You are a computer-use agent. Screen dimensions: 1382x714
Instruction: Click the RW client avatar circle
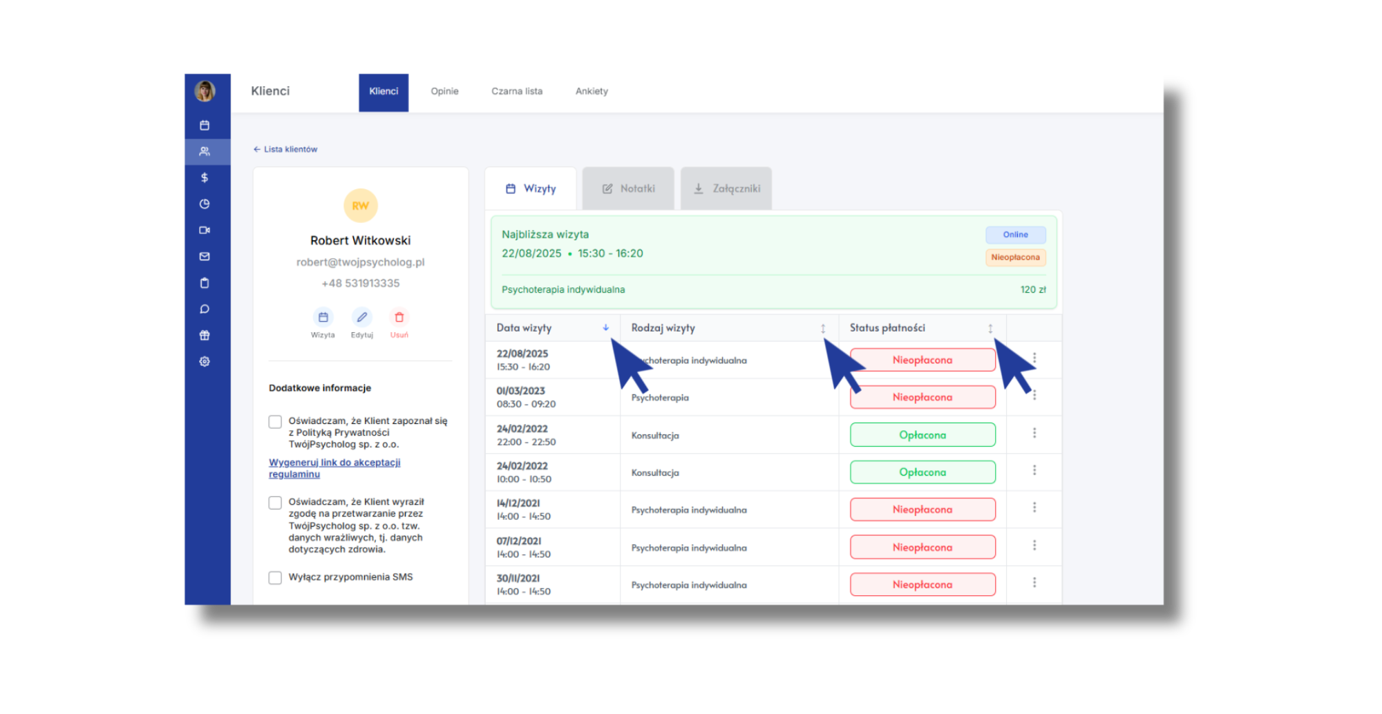click(360, 206)
